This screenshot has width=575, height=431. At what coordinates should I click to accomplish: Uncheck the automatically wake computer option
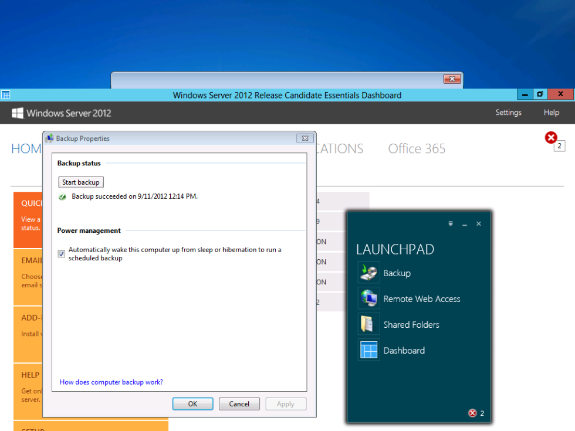coord(62,253)
